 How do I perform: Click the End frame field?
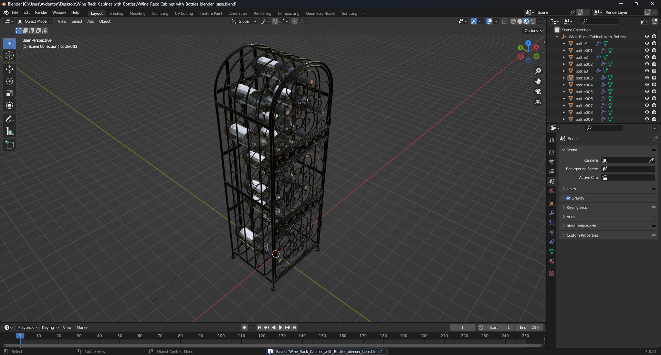(x=529, y=327)
